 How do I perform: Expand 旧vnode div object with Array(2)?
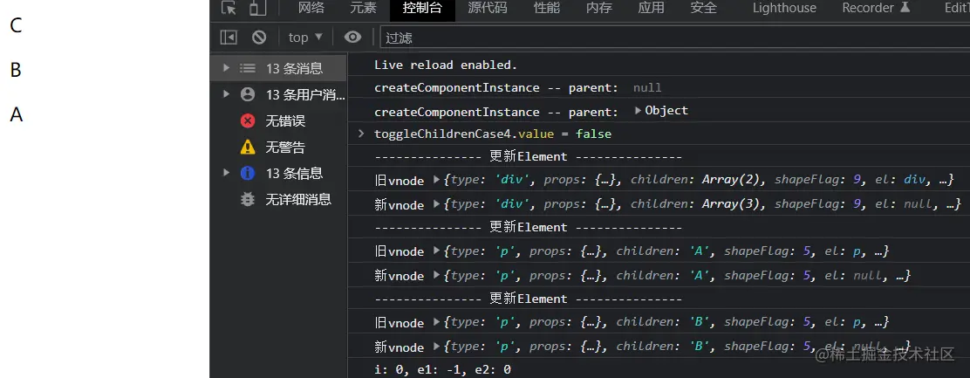(x=437, y=180)
